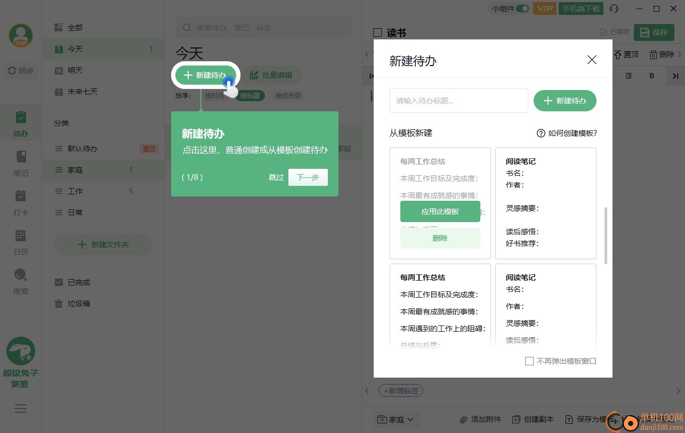This screenshot has height=433, width=685.
Task: Check 不再弹出模板窗口 checkbox
Action: tap(529, 361)
